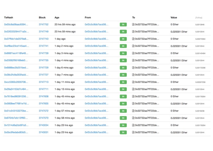View block 3747735 details
This screenshot has width=213, height=151.
pos(44,60)
